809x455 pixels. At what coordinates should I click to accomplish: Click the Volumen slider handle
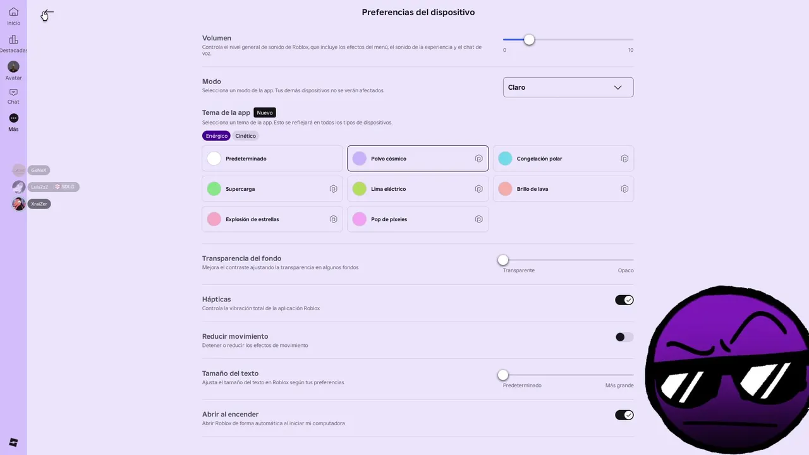[x=529, y=40]
